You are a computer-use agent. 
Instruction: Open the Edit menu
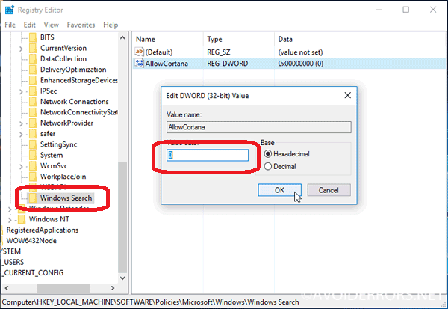(x=30, y=25)
